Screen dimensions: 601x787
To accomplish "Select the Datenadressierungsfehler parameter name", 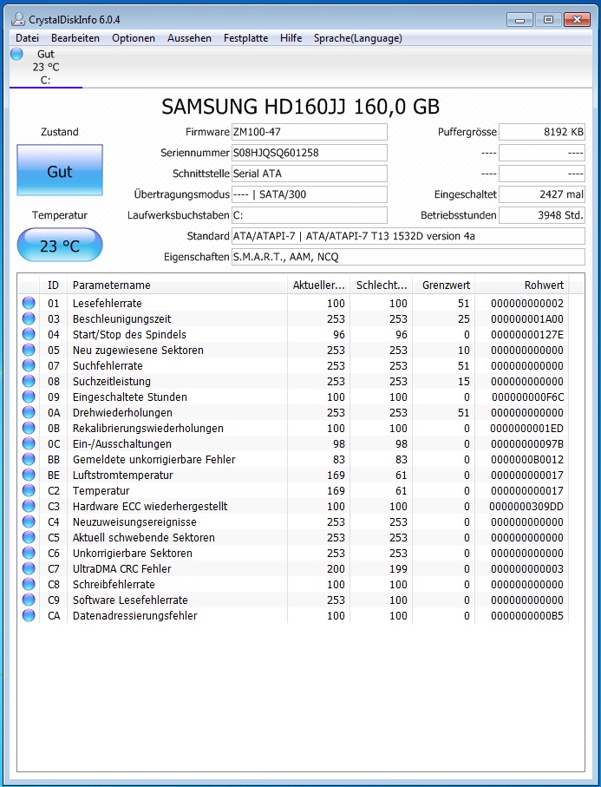I will pyautogui.click(x=135, y=615).
